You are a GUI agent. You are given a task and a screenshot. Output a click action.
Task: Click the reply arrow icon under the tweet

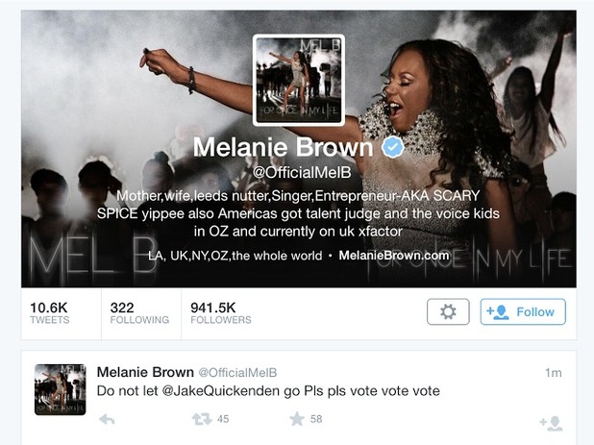point(107,419)
